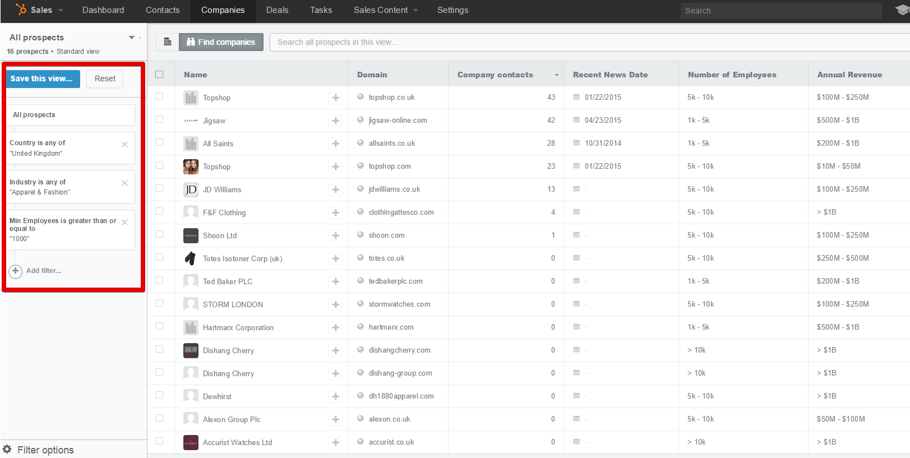Check the box for All Saints row
Image resolution: width=910 pixels, height=458 pixels.
(159, 142)
